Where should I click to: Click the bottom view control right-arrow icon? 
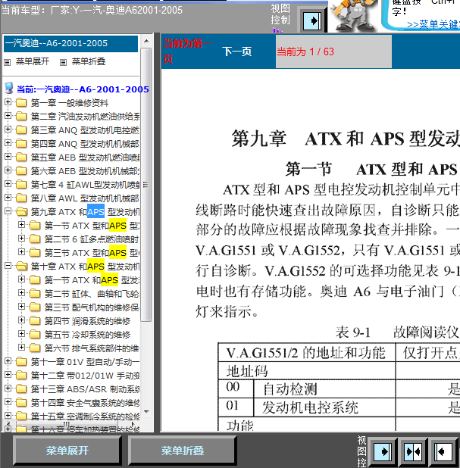click(383, 451)
